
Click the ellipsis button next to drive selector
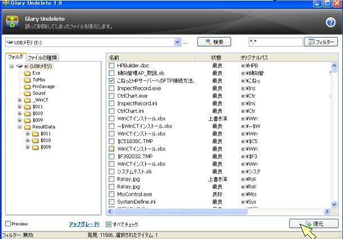click(186, 43)
